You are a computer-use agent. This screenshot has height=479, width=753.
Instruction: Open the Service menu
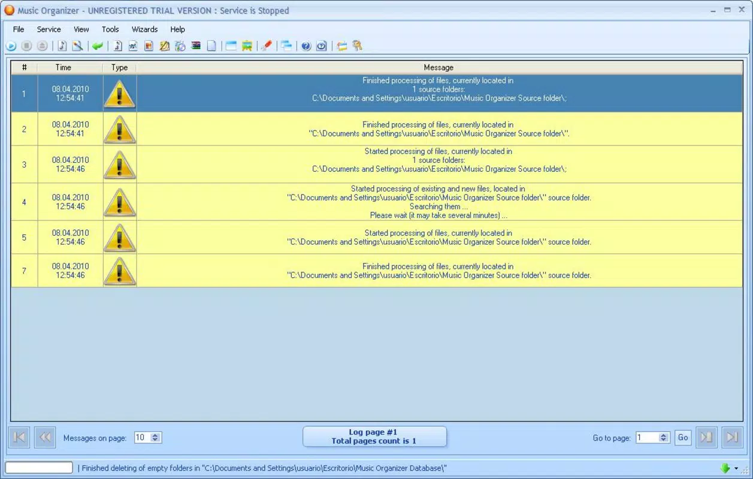click(49, 29)
